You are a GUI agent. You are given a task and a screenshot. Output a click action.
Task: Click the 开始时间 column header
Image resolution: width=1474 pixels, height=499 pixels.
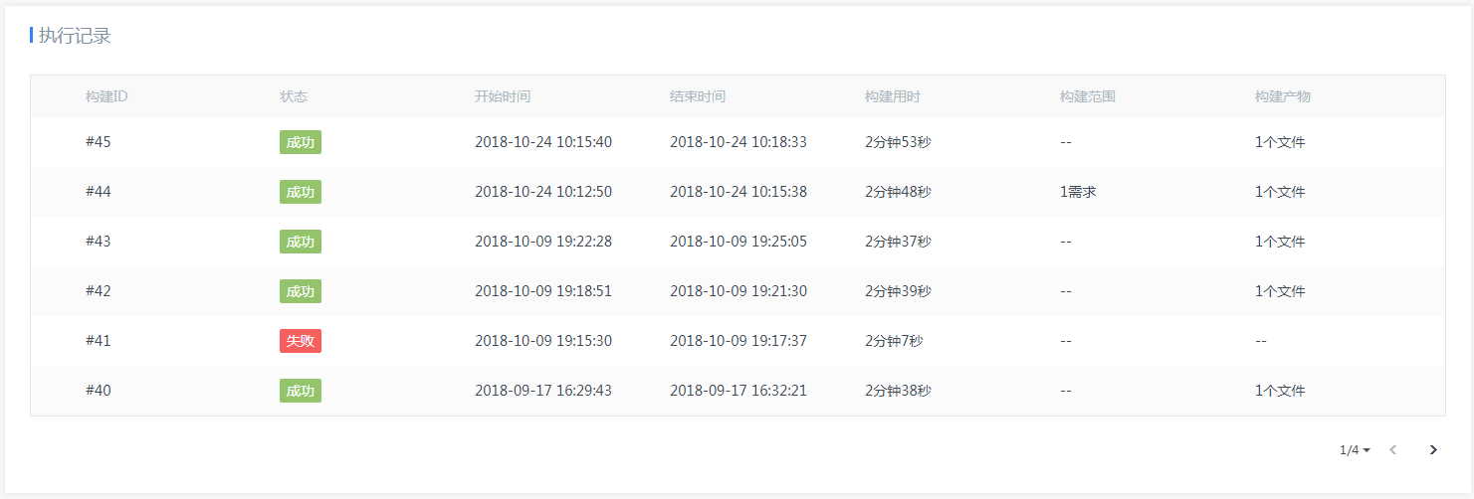pyautogui.click(x=503, y=96)
